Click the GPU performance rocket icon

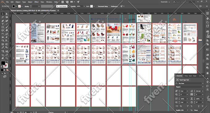pos(78,2)
